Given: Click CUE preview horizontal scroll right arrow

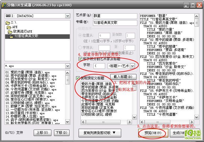Looking at the screenshot, I should point(192,122).
